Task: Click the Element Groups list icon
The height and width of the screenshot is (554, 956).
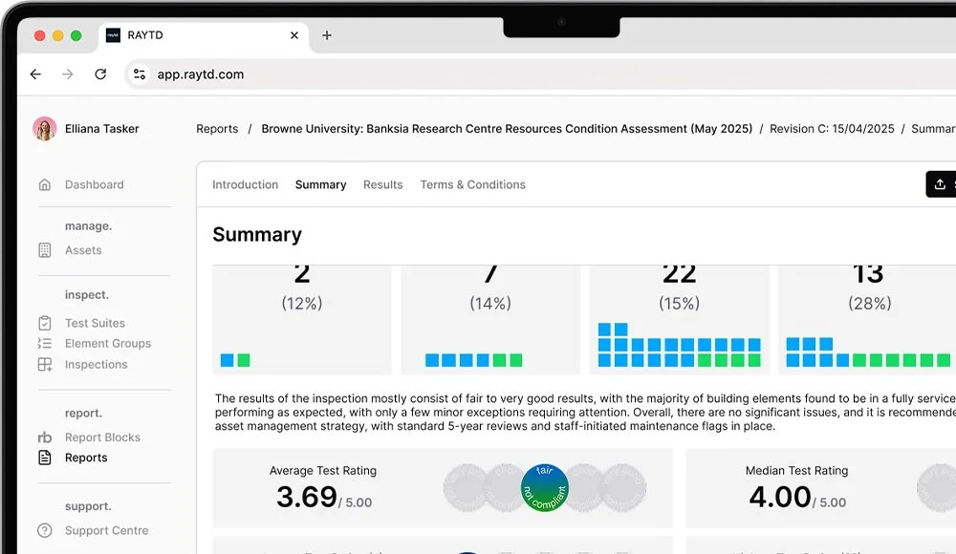Action: [x=45, y=344]
